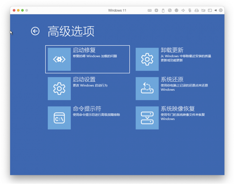Open the 启动修复 startup repair tile
Viewport: 234px width, 184px height.
[x=87, y=59]
